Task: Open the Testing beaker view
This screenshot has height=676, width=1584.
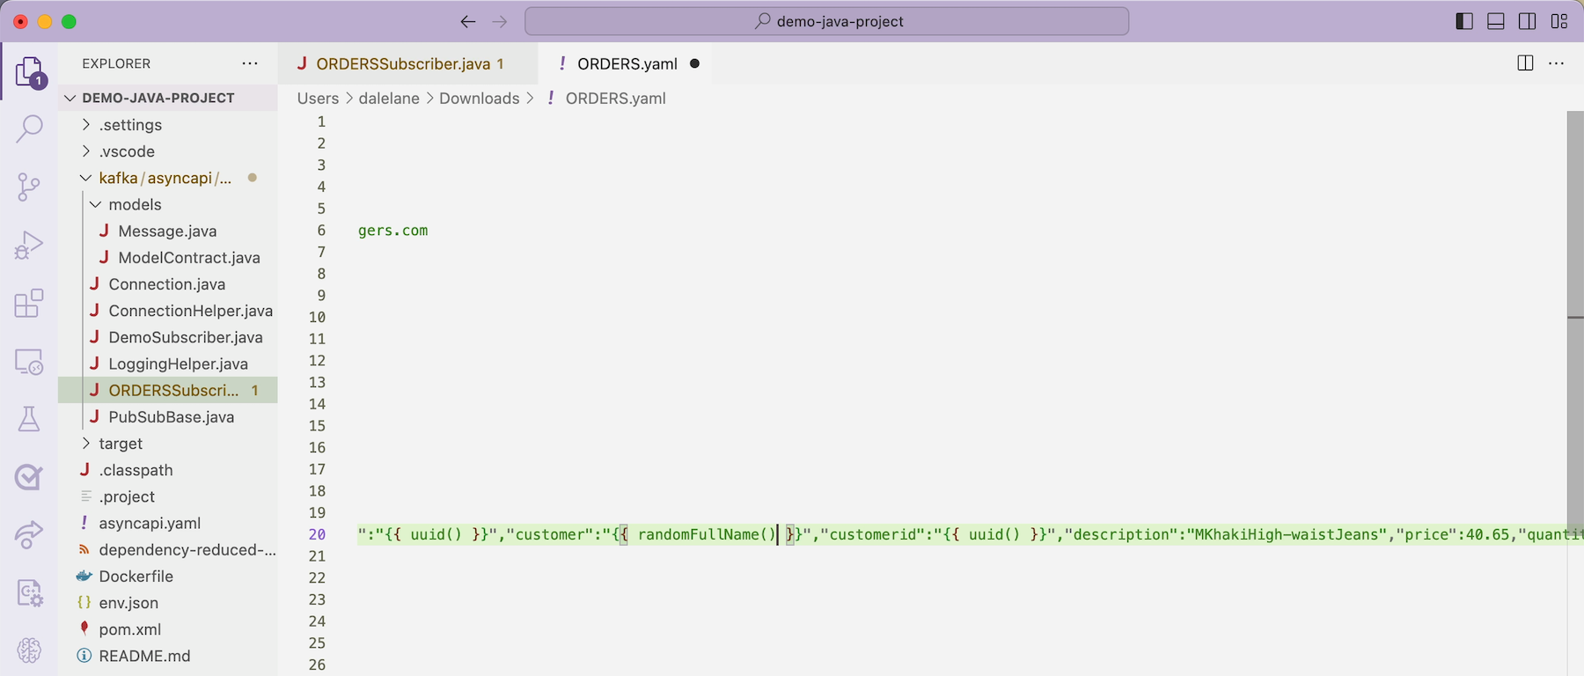Action: [x=29, y=419]
